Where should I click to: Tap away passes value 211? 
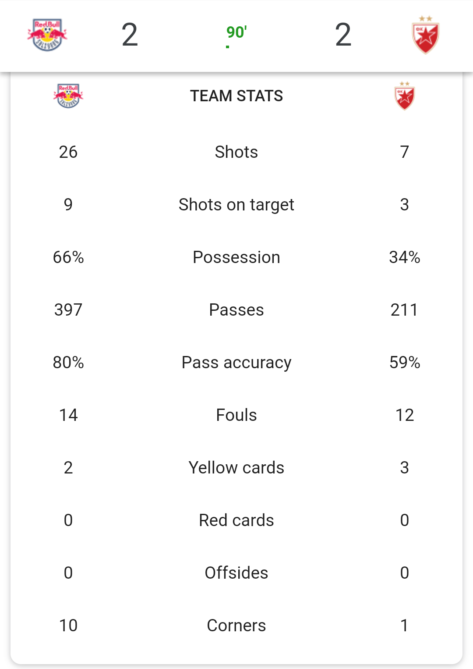(x=405, y=310)
